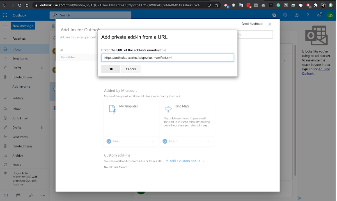
Task: Open Inbox under Folders
Action: coord(25,109)
